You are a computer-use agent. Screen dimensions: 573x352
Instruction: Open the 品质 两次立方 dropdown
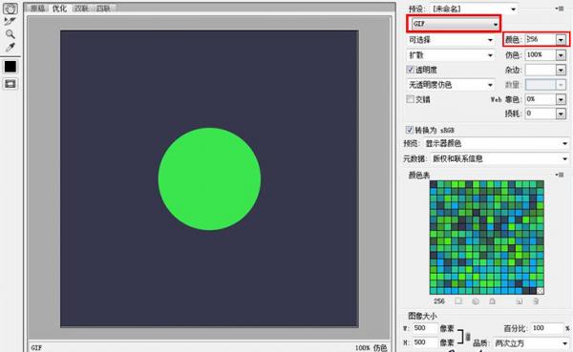531,343
